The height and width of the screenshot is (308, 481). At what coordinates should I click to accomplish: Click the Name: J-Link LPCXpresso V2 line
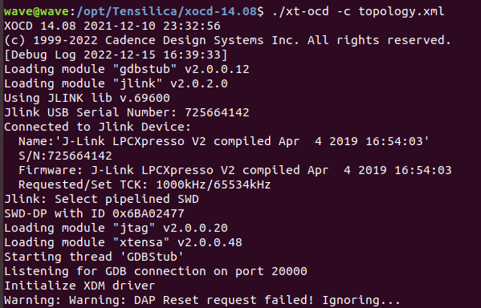(224, 141)
